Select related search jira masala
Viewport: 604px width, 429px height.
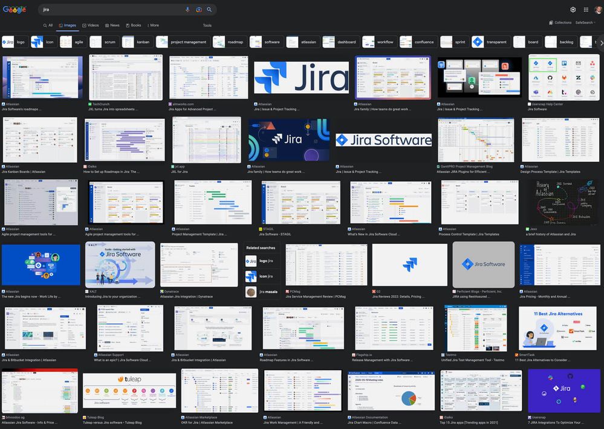pos(262,292)
